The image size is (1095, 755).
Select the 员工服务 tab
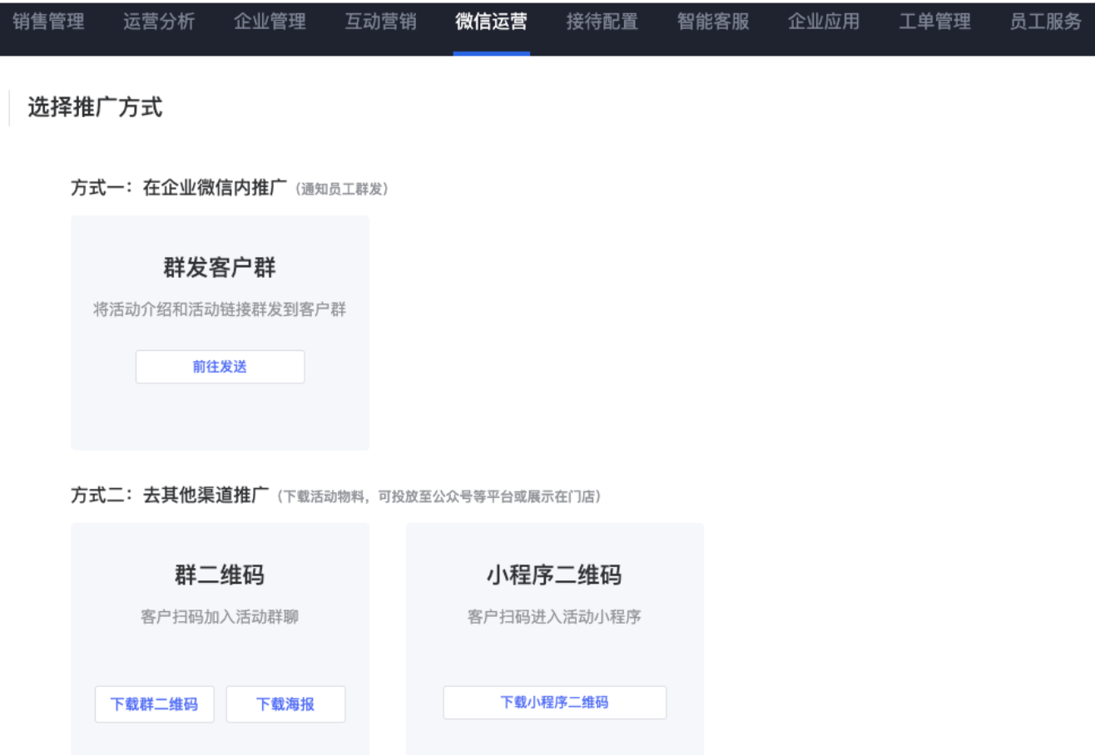click(x=1045, y=22)
